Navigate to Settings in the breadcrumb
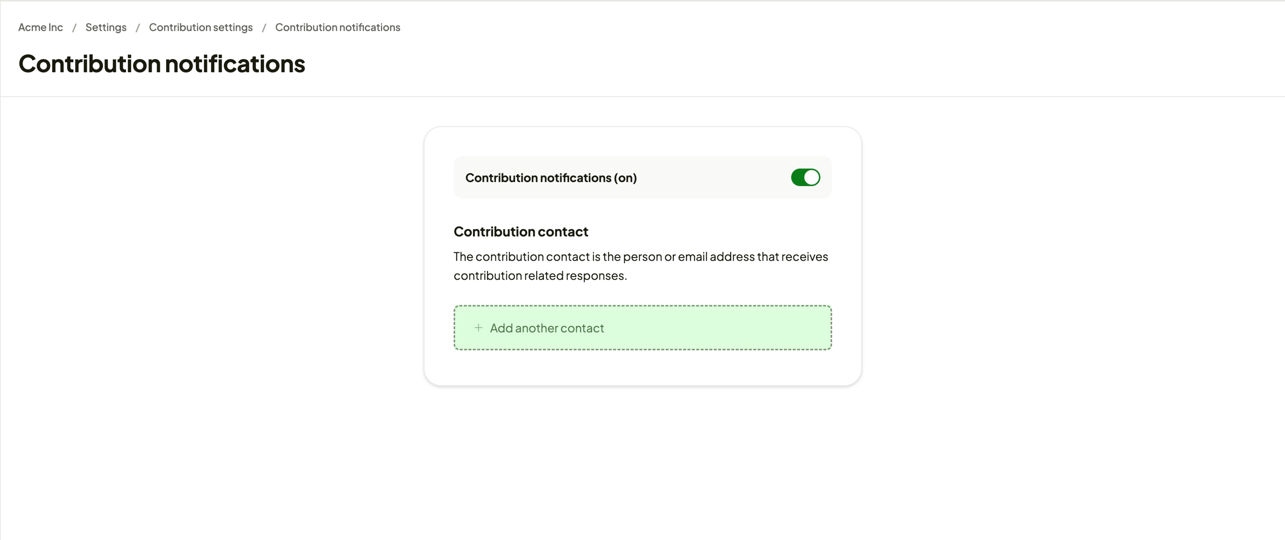This screenshot has width=1285, height=540. 106,27
